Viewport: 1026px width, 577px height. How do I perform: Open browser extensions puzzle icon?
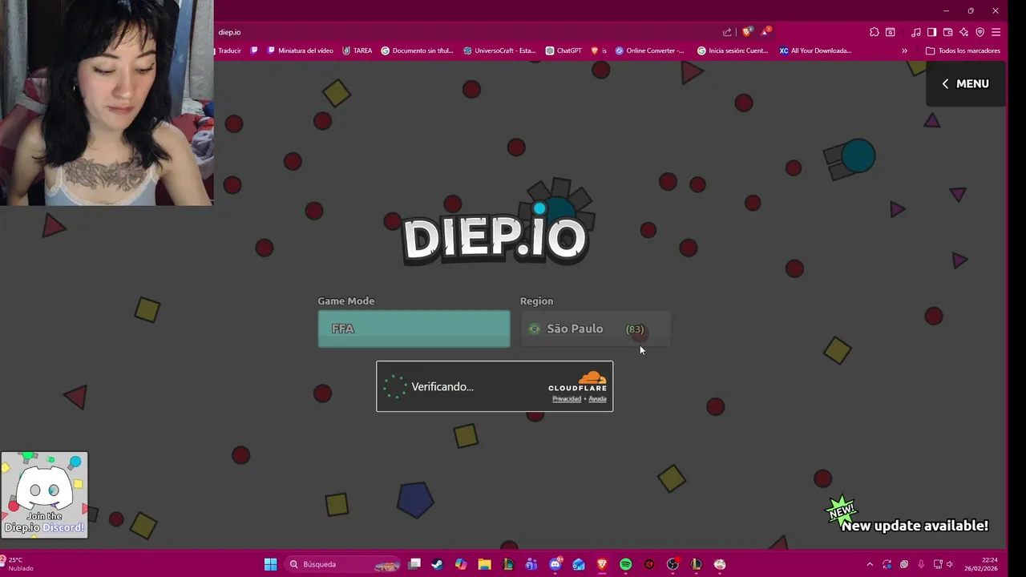[874, 32]
